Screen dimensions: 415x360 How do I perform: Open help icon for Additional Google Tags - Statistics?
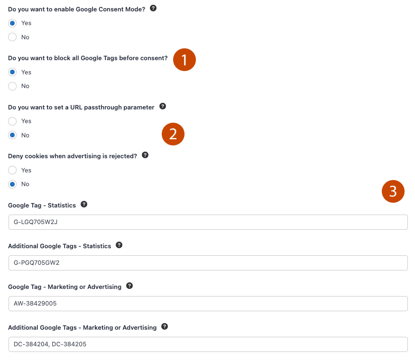point(119,245)
